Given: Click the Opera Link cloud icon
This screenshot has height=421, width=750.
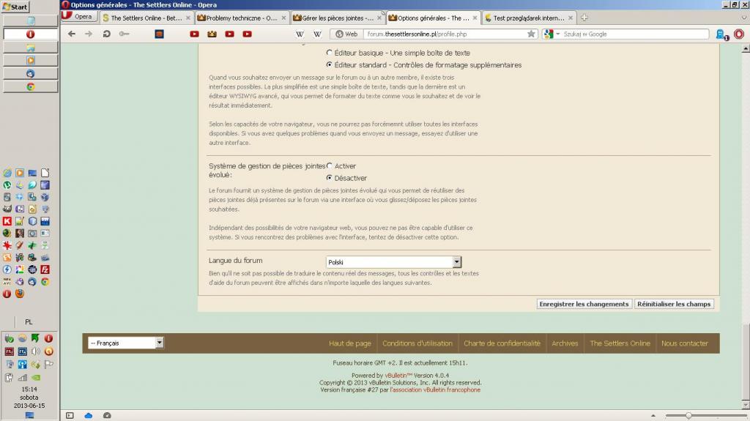Looking at the screenshot, I should pyautogui.click(x=89, y=415).
